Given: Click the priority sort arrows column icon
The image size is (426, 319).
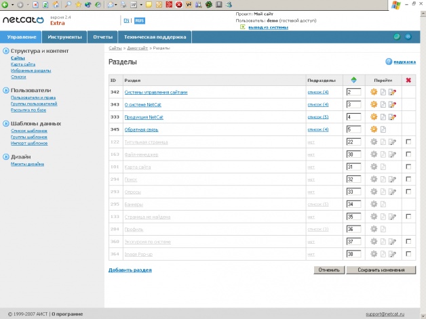Looking at the screenshot, I should click(x=353, y=80).
